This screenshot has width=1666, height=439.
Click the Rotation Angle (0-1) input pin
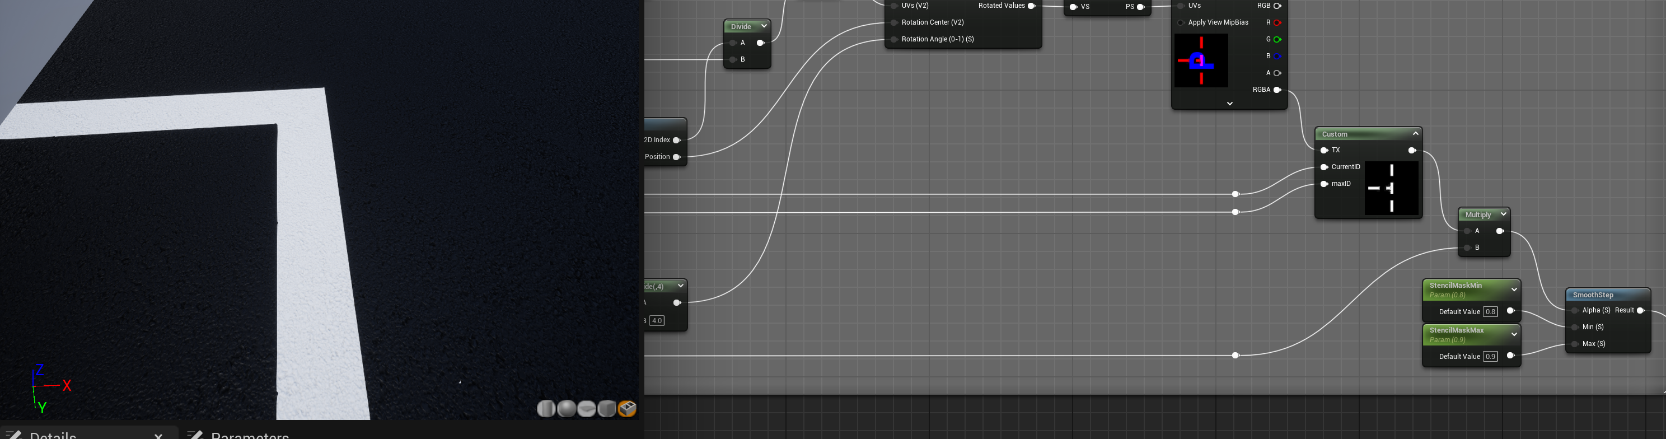click(895, 39)
